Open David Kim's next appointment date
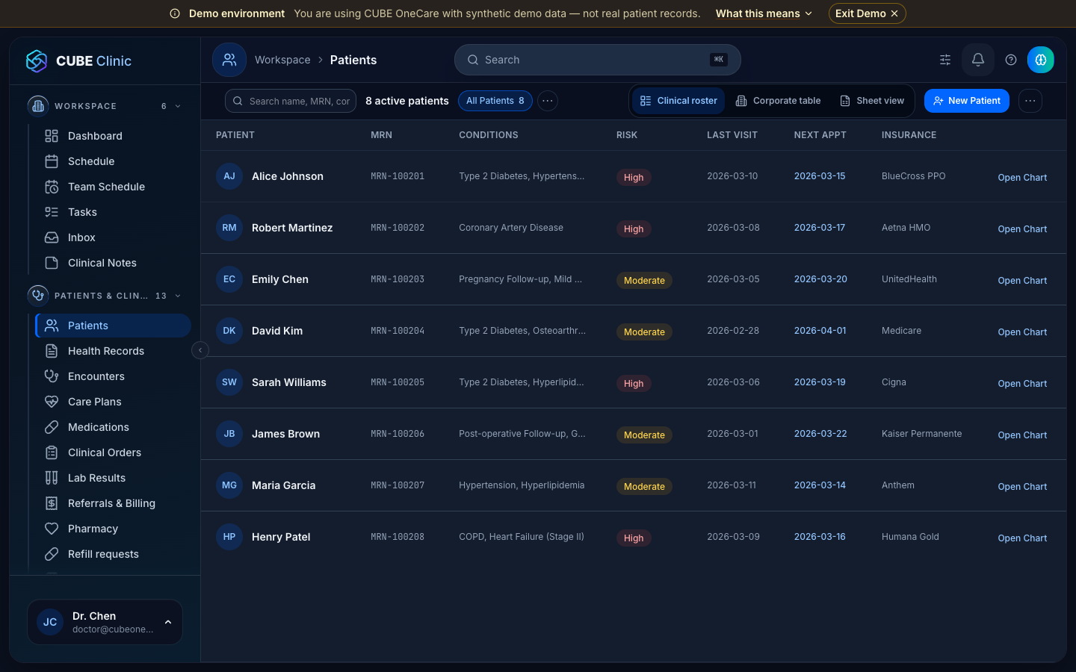This screenshot has height=672, width=1076. (820, 331)
